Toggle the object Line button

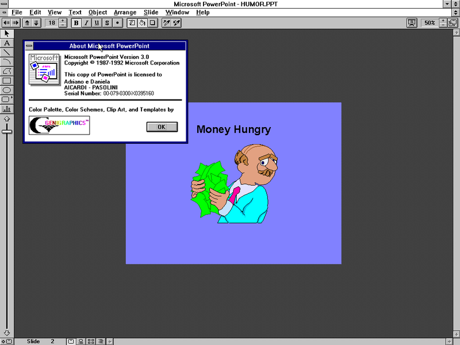point(132,22)
